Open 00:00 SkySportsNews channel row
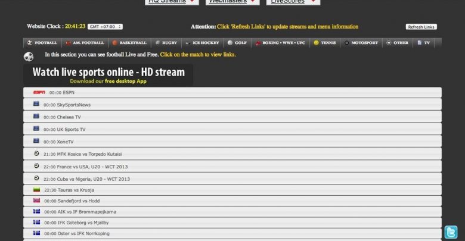The height and width of the screenshot is (241, 465). (x=232, y=105)
